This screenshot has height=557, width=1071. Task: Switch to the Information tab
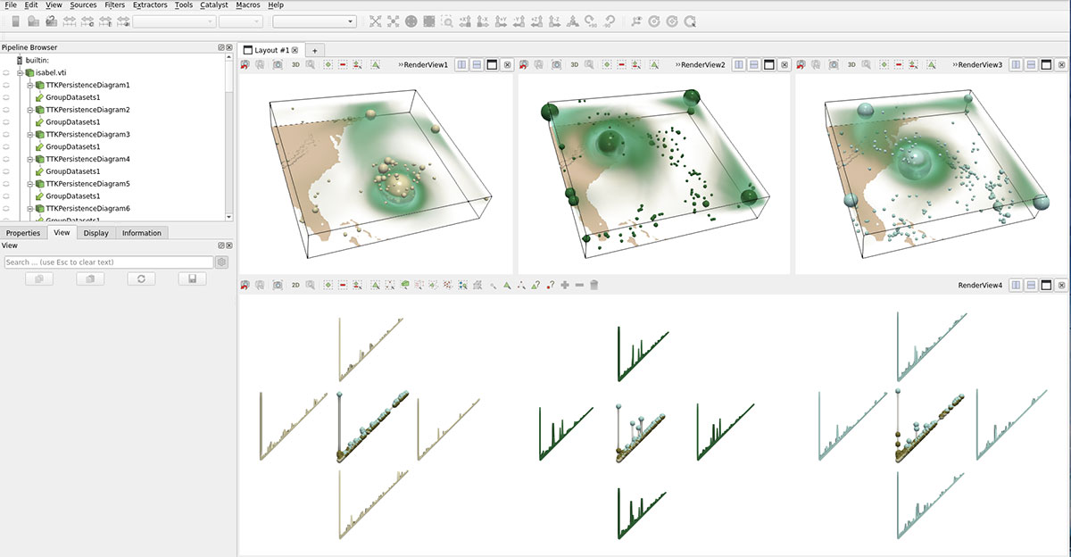coord(142,233)
